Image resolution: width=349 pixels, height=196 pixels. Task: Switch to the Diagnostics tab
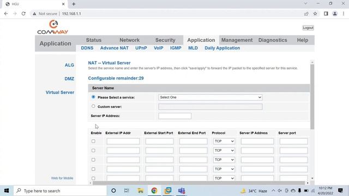(x=273, y=40)
